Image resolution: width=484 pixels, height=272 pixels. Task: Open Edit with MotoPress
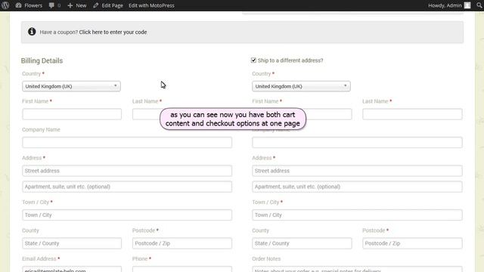[151, 5]
